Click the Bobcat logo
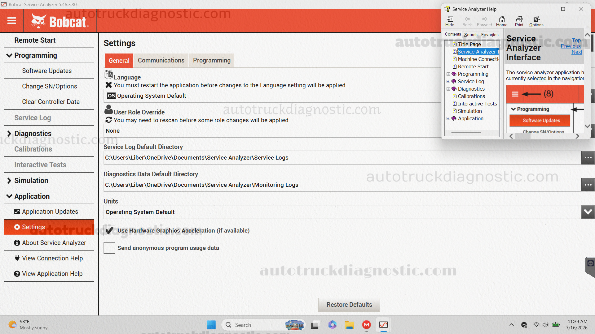The image size is (595, 334). tap(60, 21)
